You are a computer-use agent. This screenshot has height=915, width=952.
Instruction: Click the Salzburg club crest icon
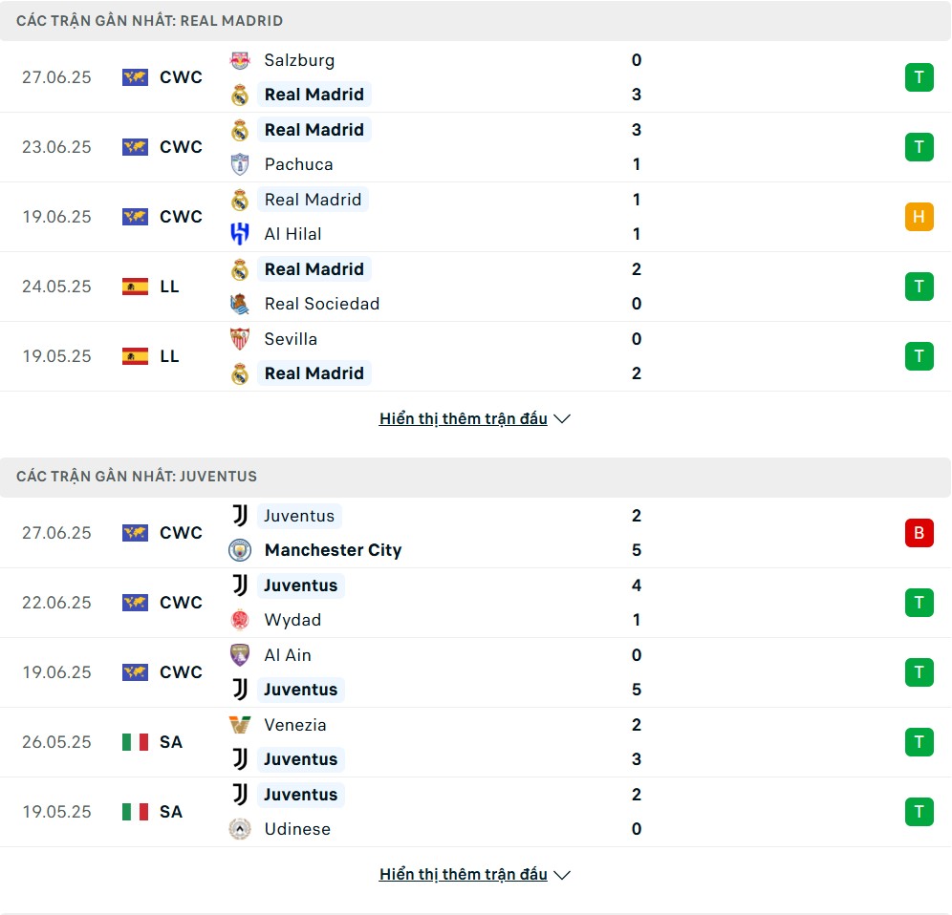click(x=240, y=60)
